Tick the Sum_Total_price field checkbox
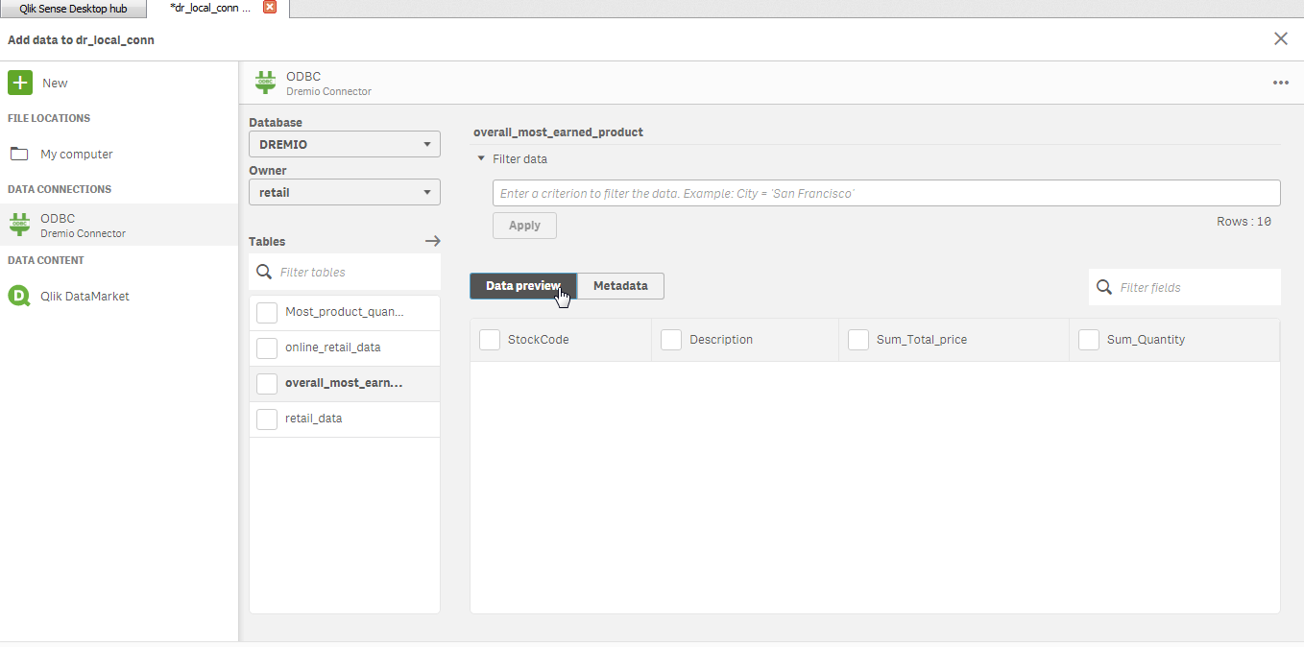 click(x=858, y=340)
